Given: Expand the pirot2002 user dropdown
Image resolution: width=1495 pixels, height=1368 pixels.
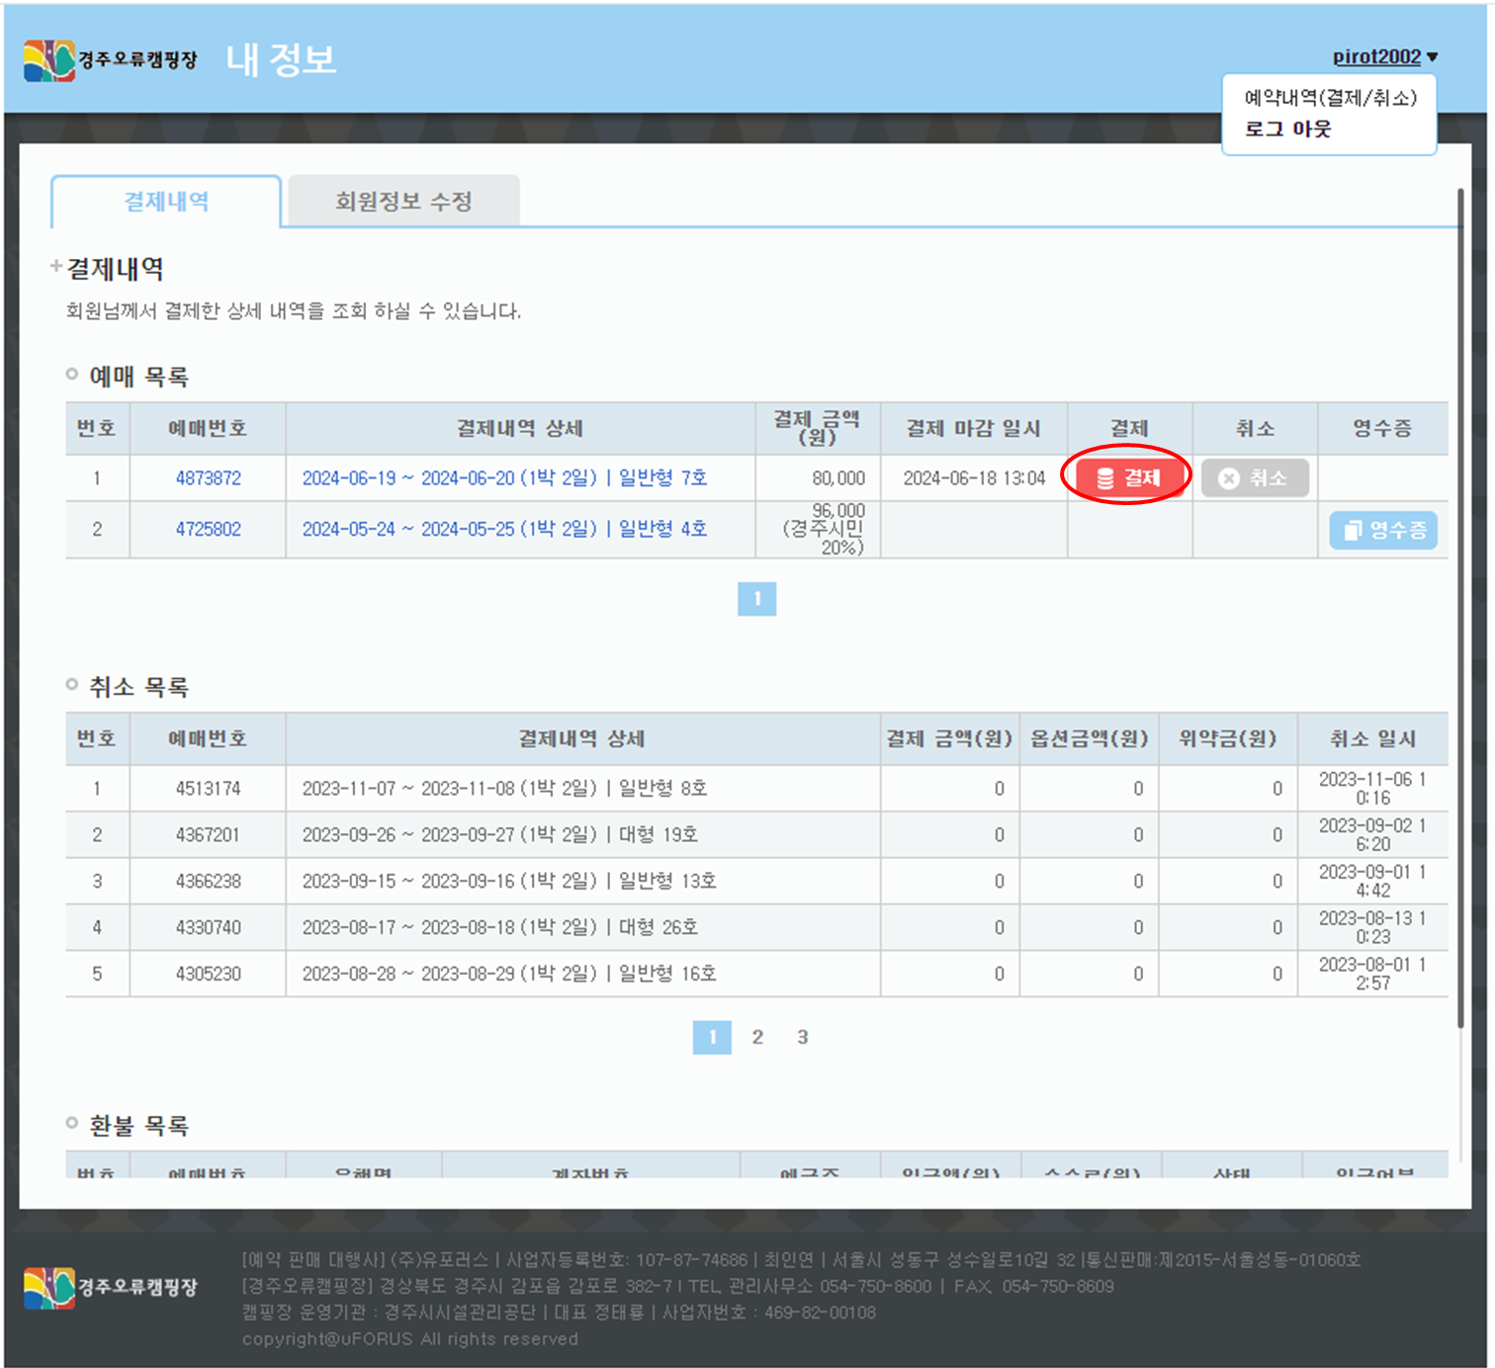Looking at the screenshot, I should tap(1384, 57).
